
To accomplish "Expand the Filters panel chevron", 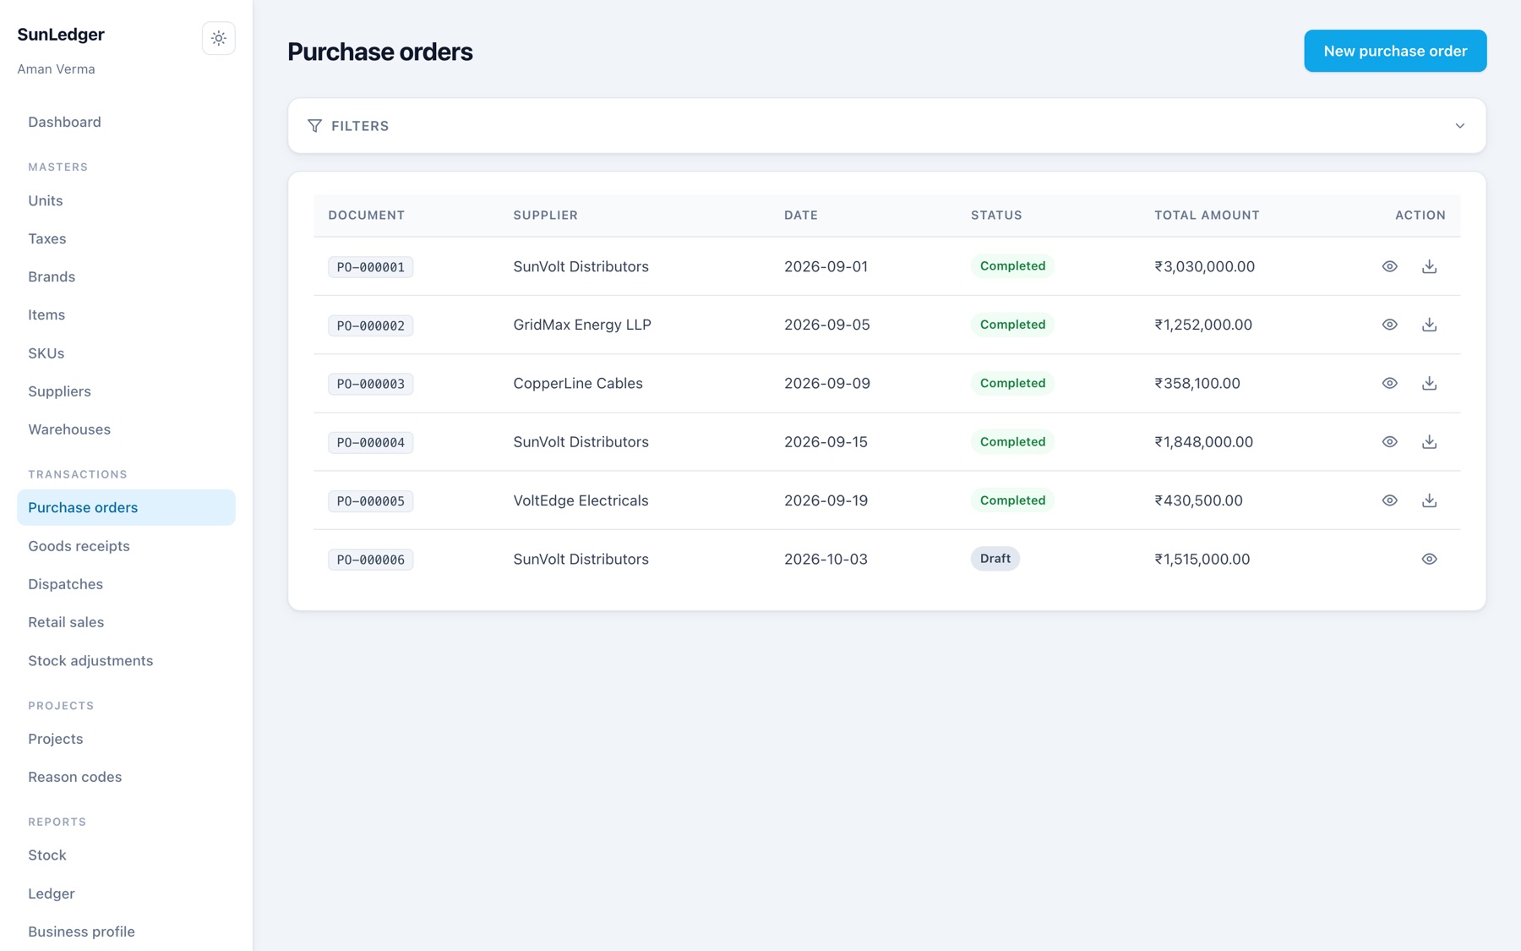I will (x=1459, y=126).
